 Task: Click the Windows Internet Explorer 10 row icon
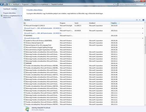pos(25,43)
